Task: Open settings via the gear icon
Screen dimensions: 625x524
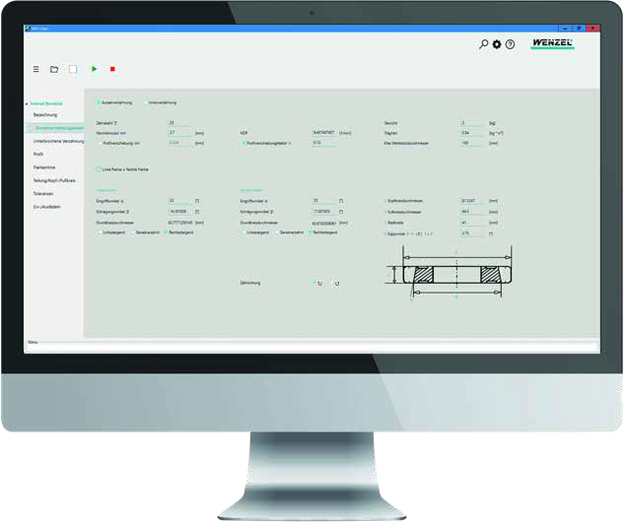Action: (x=497, y=44)
